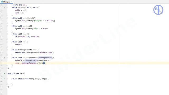Collapse the Main class fold marker

click(x=7, y=73)
